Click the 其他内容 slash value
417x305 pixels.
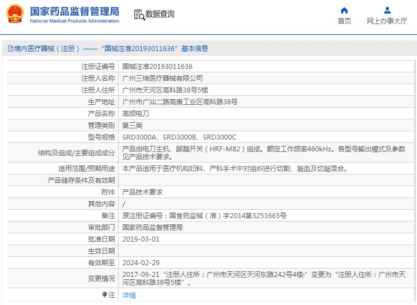(124, 204)
